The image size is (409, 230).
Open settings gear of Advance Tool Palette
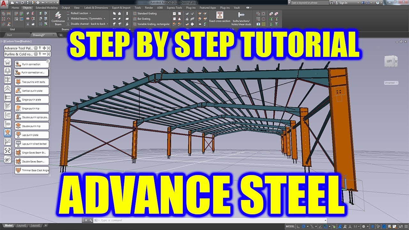point(36,48)
